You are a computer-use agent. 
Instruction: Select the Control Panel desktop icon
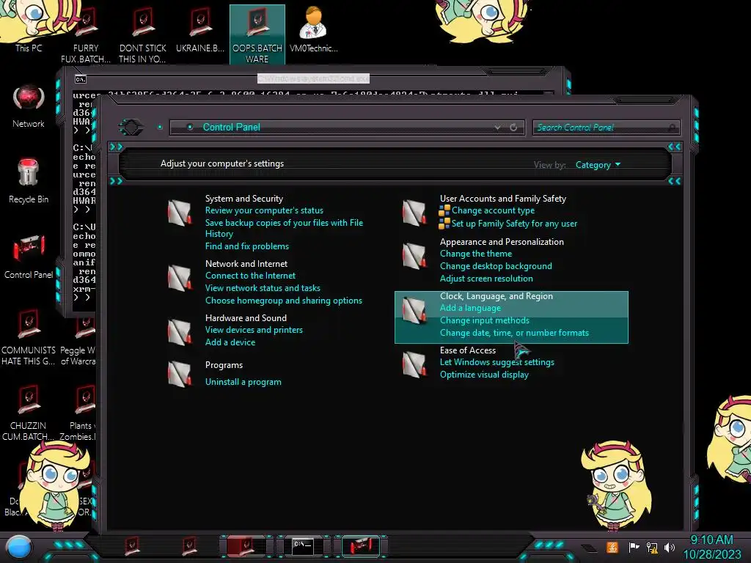click(x=29, y=257)
